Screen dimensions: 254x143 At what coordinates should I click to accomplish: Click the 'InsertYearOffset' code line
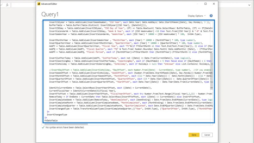click(x=131, y=82)
